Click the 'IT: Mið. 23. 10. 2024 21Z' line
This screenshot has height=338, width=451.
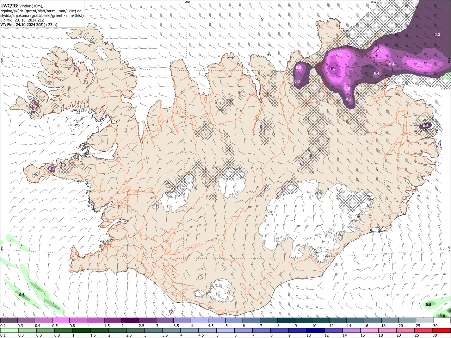click(x=22, y=20)
